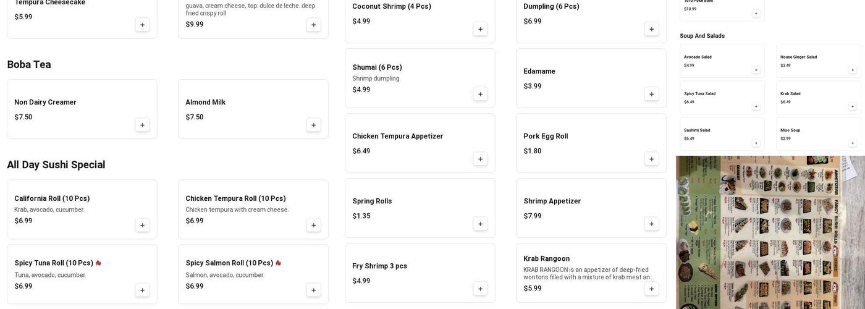Open the Coconut Shrimp (4 Pcs) item
This screenshot has width=865, height=309.
tap(392, 7)
